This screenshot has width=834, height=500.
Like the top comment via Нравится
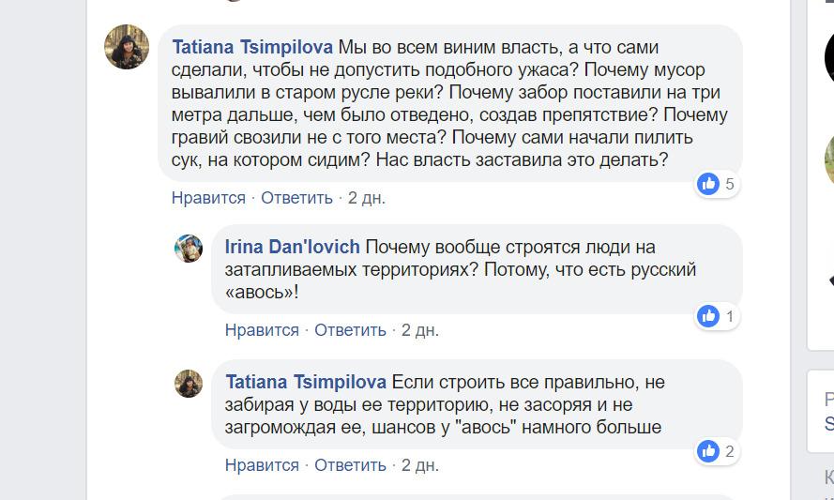(x=208, y=198)
